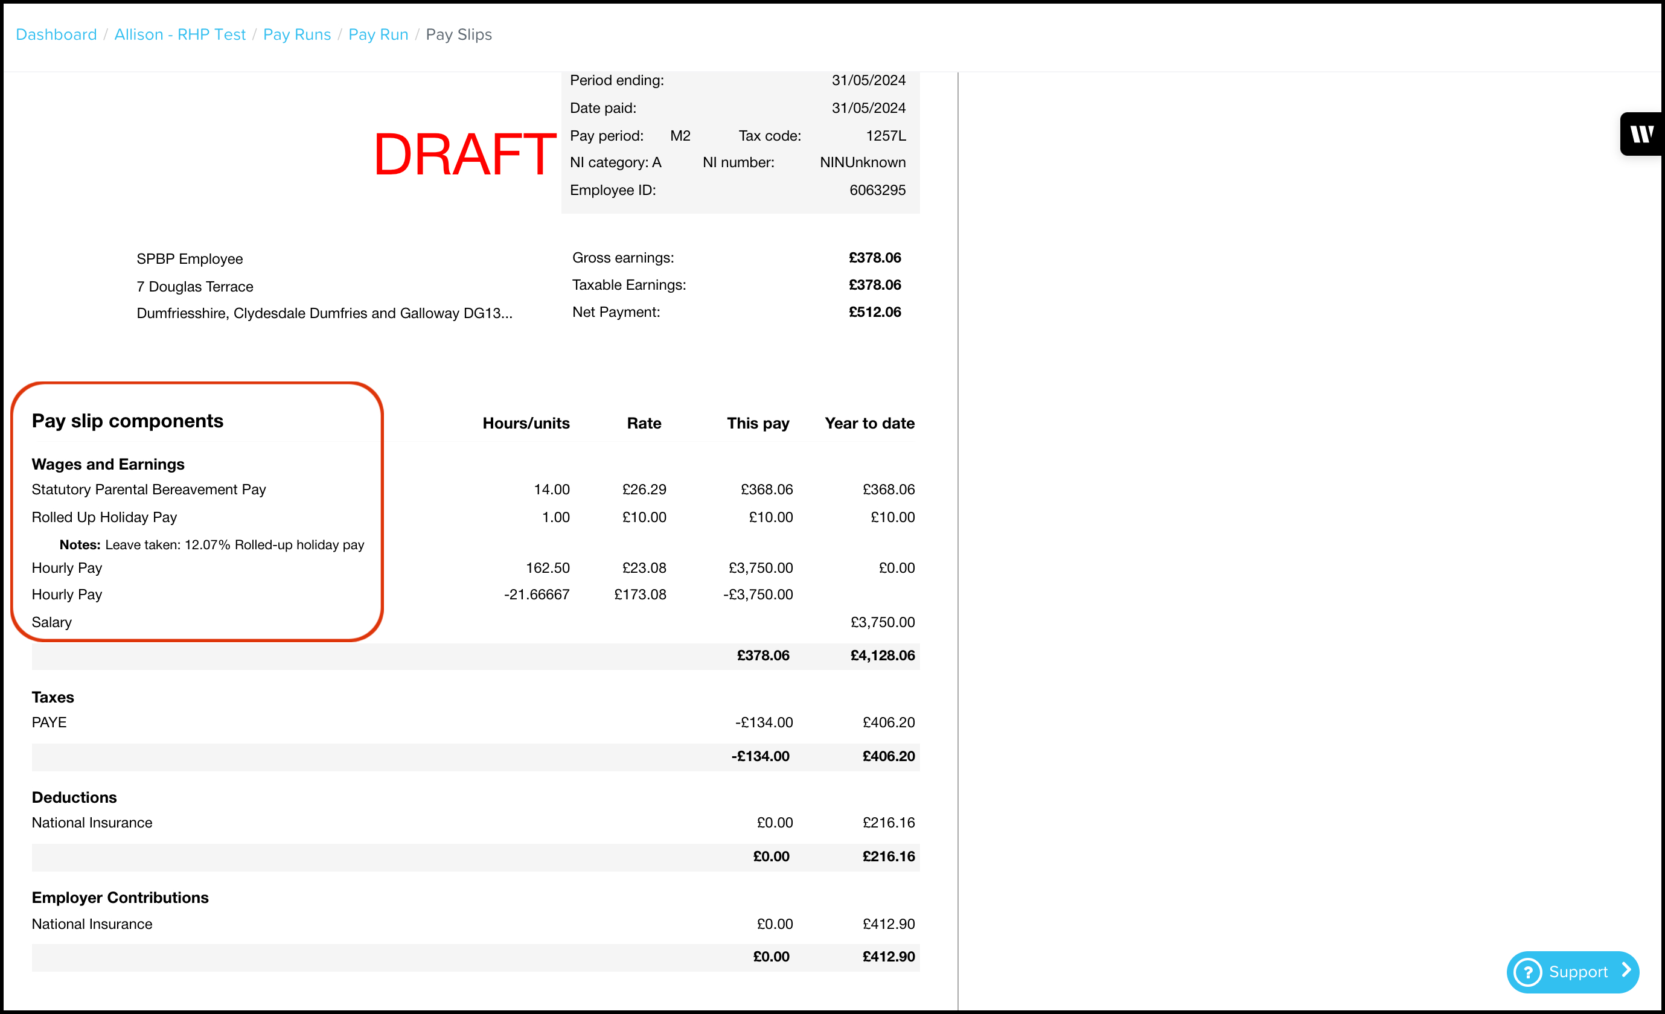Click the black W widget icon
The height and width of the screenshot is (1014, 1665).
(1641, 135)
